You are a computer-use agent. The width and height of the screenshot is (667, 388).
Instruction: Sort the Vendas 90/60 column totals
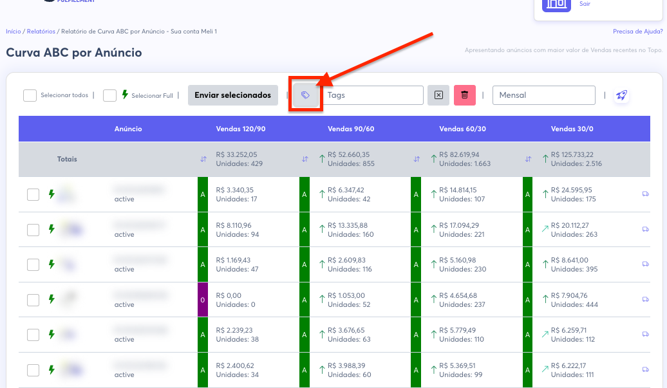[x=305, y=159]
